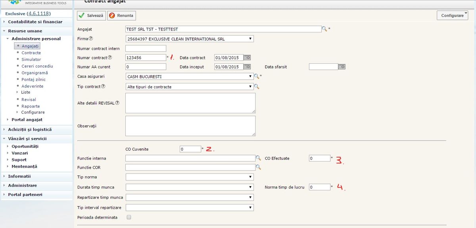Viewport: 476px width, 228px height.
Task: Expand the Tip norma dropdown
Action: [x=189, y=177]
